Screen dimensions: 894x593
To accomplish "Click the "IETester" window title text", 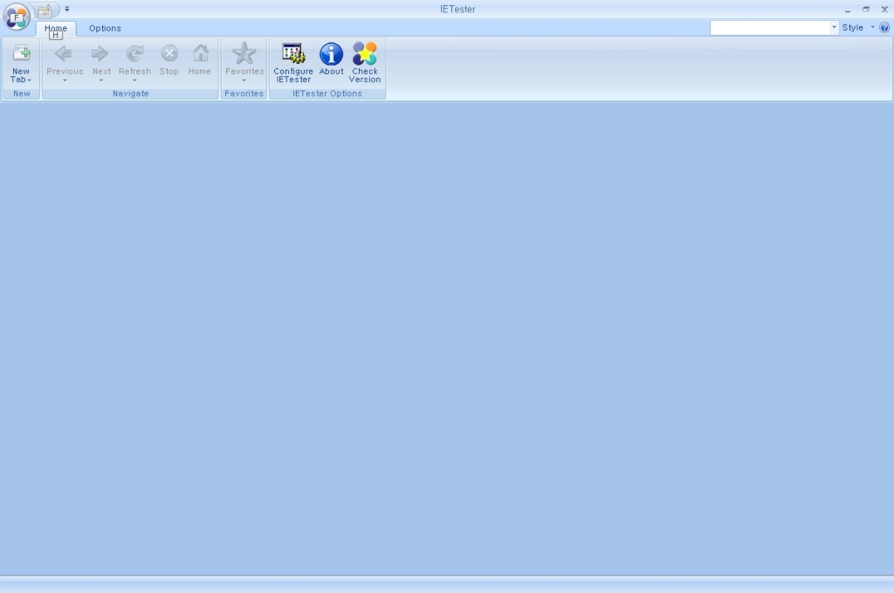I will [457, 9].
